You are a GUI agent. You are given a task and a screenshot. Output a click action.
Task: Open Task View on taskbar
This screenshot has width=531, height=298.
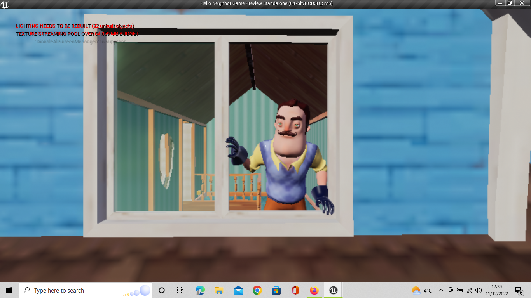pos(180,290)
